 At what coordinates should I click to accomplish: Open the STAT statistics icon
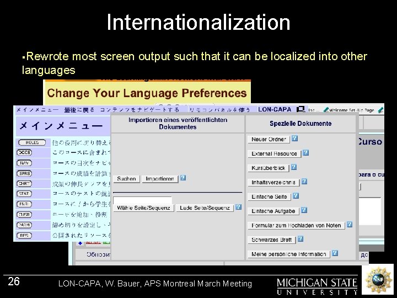coord(24,194)
